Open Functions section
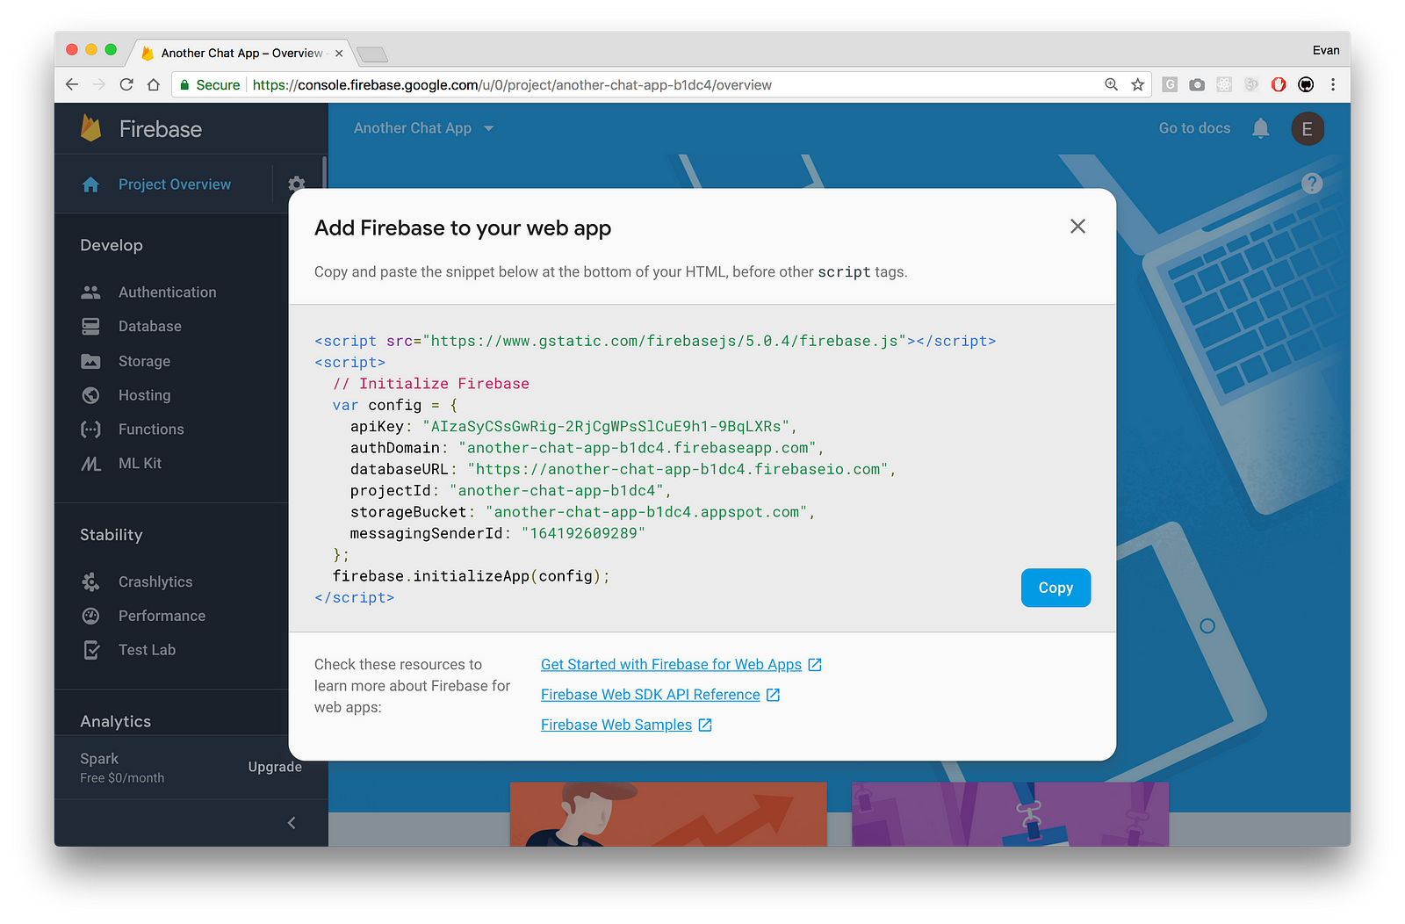1405x924 pixels. pyautogui.click(x=151, y=430)
